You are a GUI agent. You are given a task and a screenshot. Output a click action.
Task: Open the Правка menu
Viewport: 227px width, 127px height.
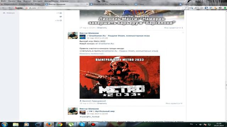point(12,1)
